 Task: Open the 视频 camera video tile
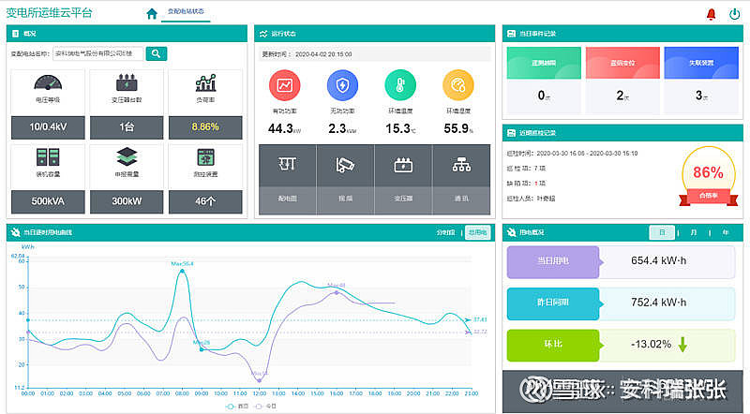345,180
